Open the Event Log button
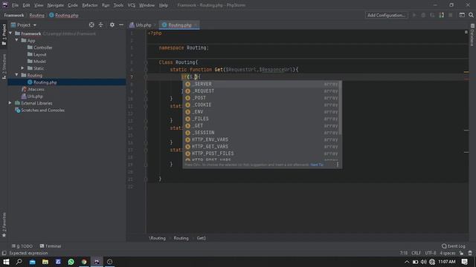 tap(453, 246)
